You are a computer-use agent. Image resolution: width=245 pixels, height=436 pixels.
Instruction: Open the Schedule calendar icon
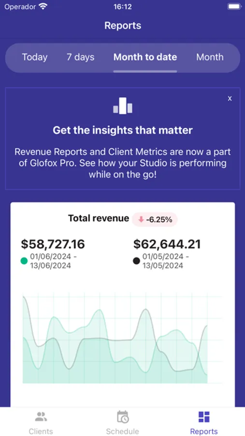tap(122, 417)
